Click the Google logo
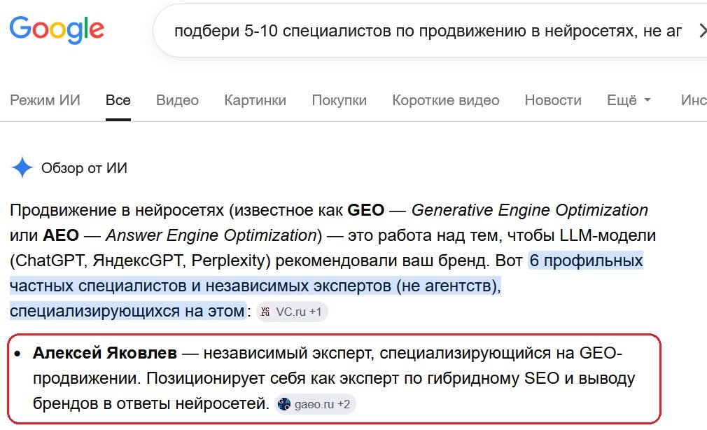This screenshot has width=707, height=430. (57, 30)
